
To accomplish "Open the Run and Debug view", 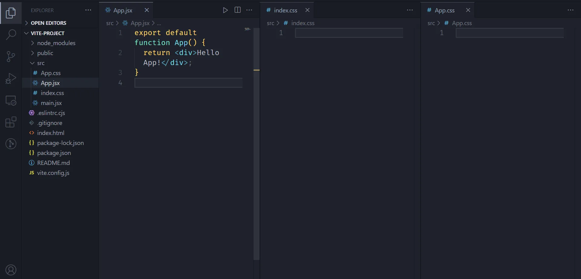I will click(11, 79).
